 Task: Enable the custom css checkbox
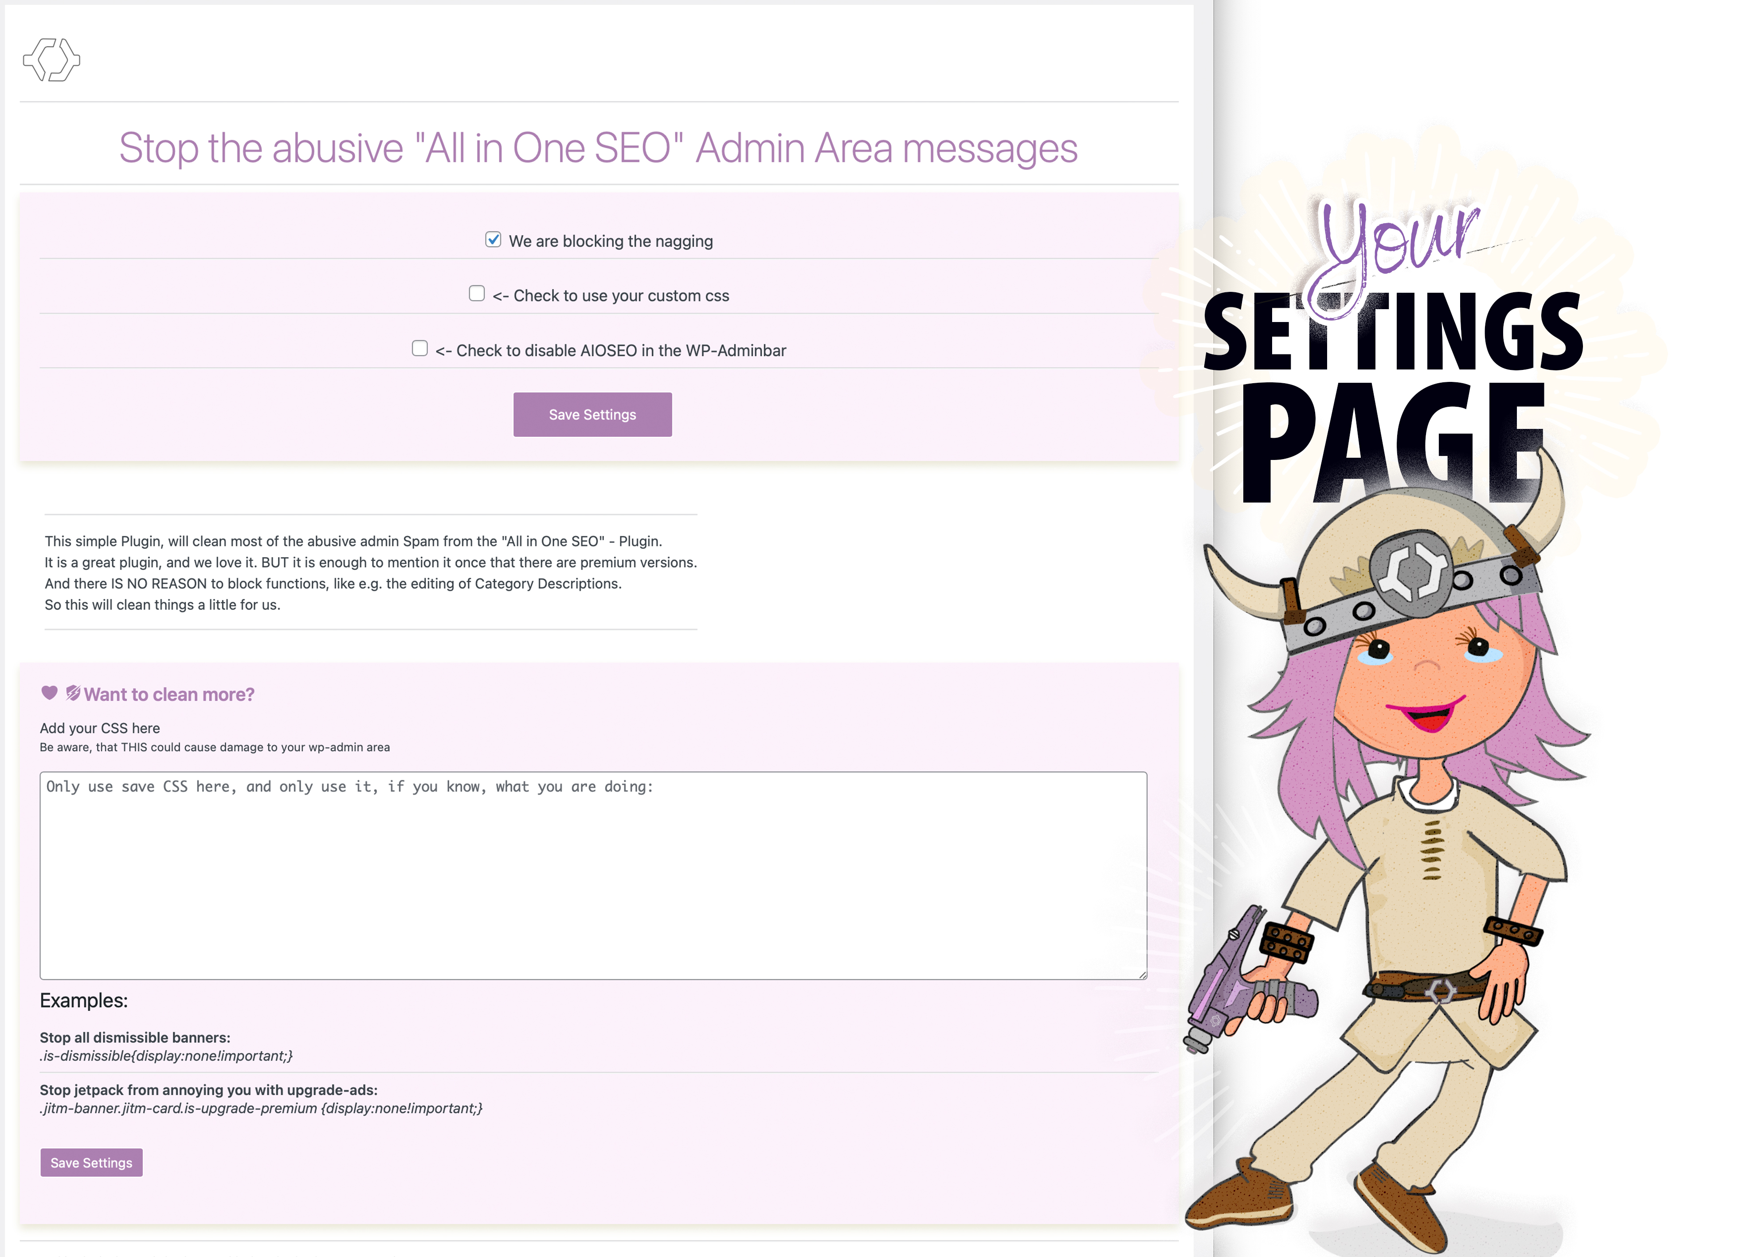(477, 293)
